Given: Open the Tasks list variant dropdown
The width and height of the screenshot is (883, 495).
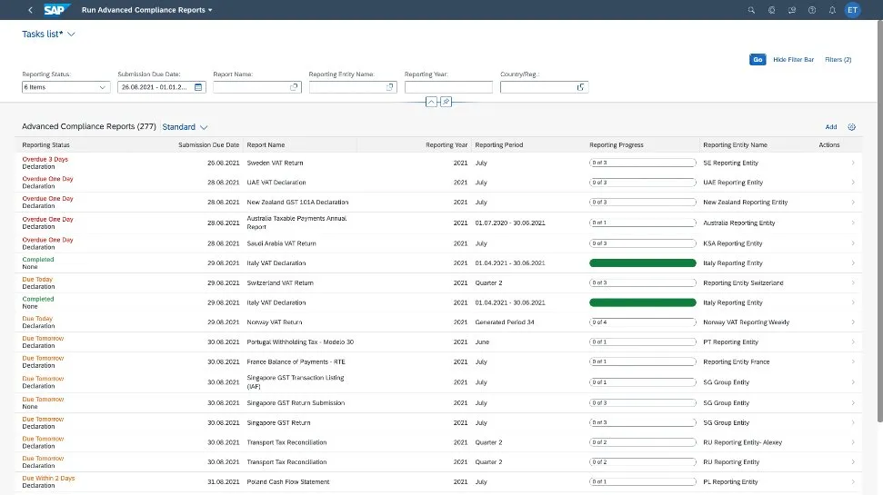Looking at the screenshot, I should (71, 34).
